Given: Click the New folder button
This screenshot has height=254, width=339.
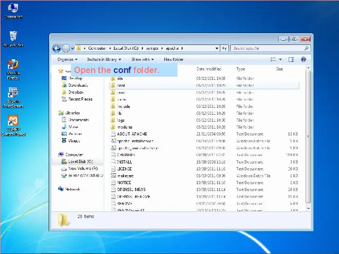Looking at the screenshot, I should click(x=173, y=59).
